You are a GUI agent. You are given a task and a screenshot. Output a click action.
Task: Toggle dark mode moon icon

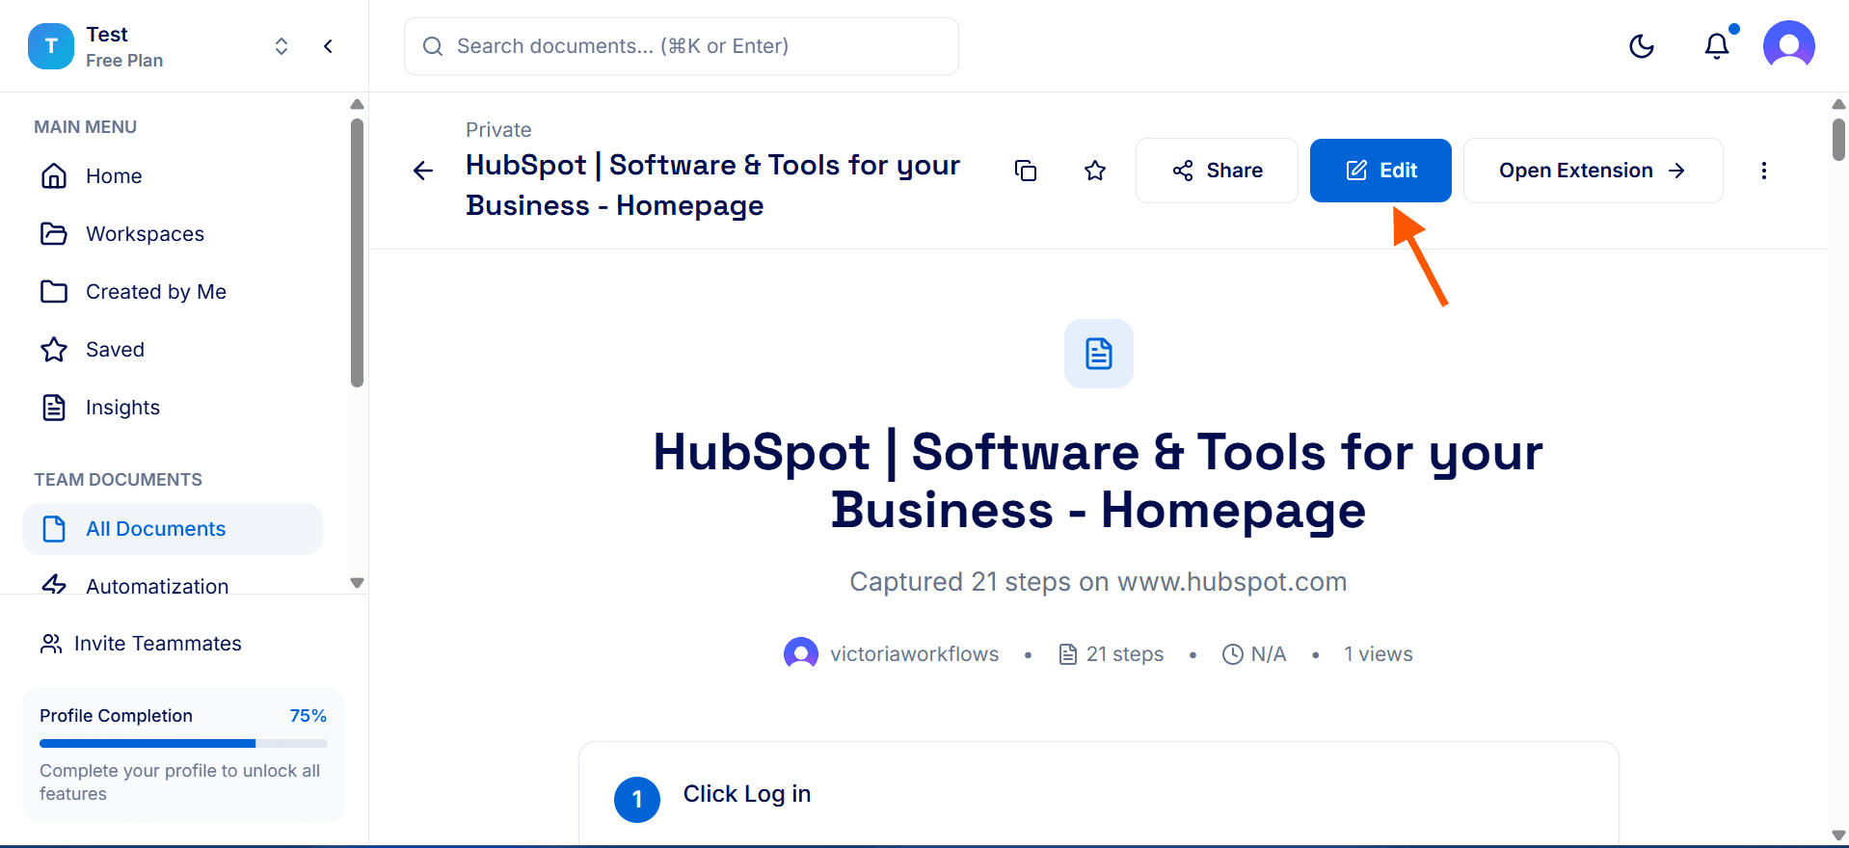pyautogui.click(x=1641, y=46)
